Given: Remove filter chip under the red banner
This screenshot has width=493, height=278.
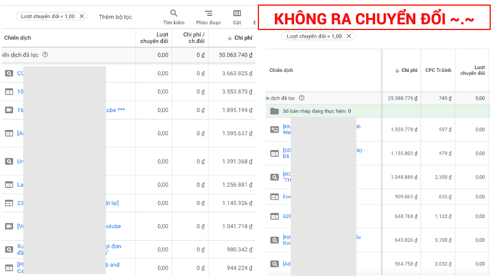Looking at the screenshot, I should click(x=349, y=36).
